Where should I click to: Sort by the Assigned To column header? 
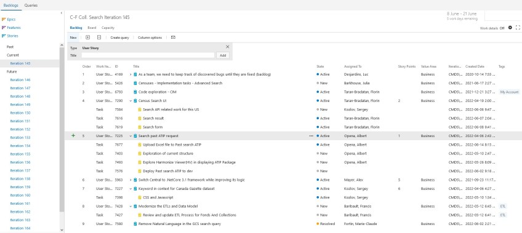[353, 66]
